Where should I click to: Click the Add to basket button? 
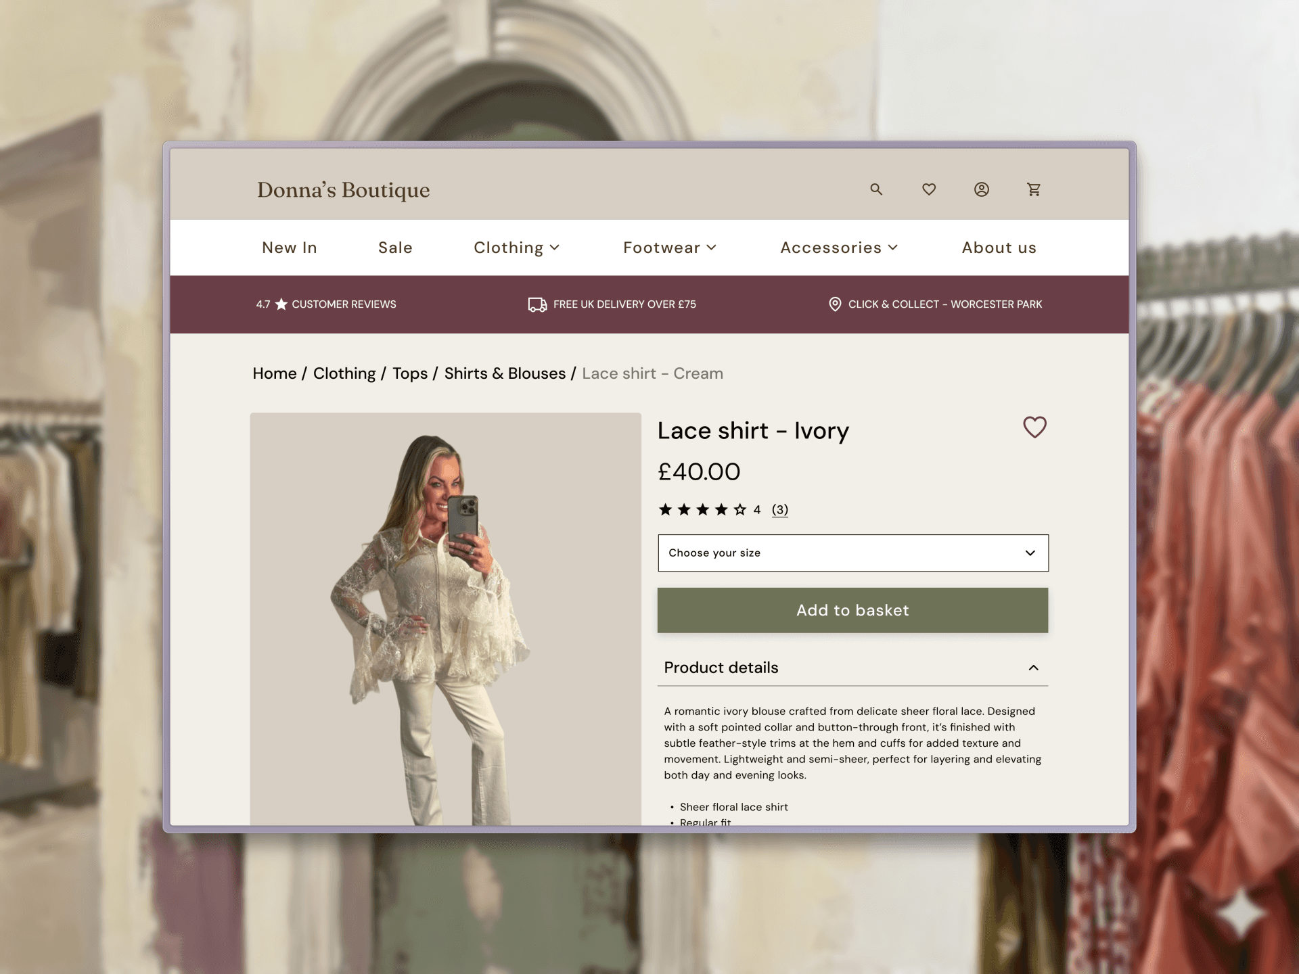point(852,610)
